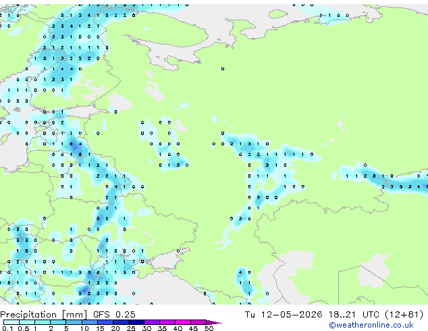Click the legend swatch between 10 and 15
Viewport: 428px width, 331px height.
tap(89, 322)
